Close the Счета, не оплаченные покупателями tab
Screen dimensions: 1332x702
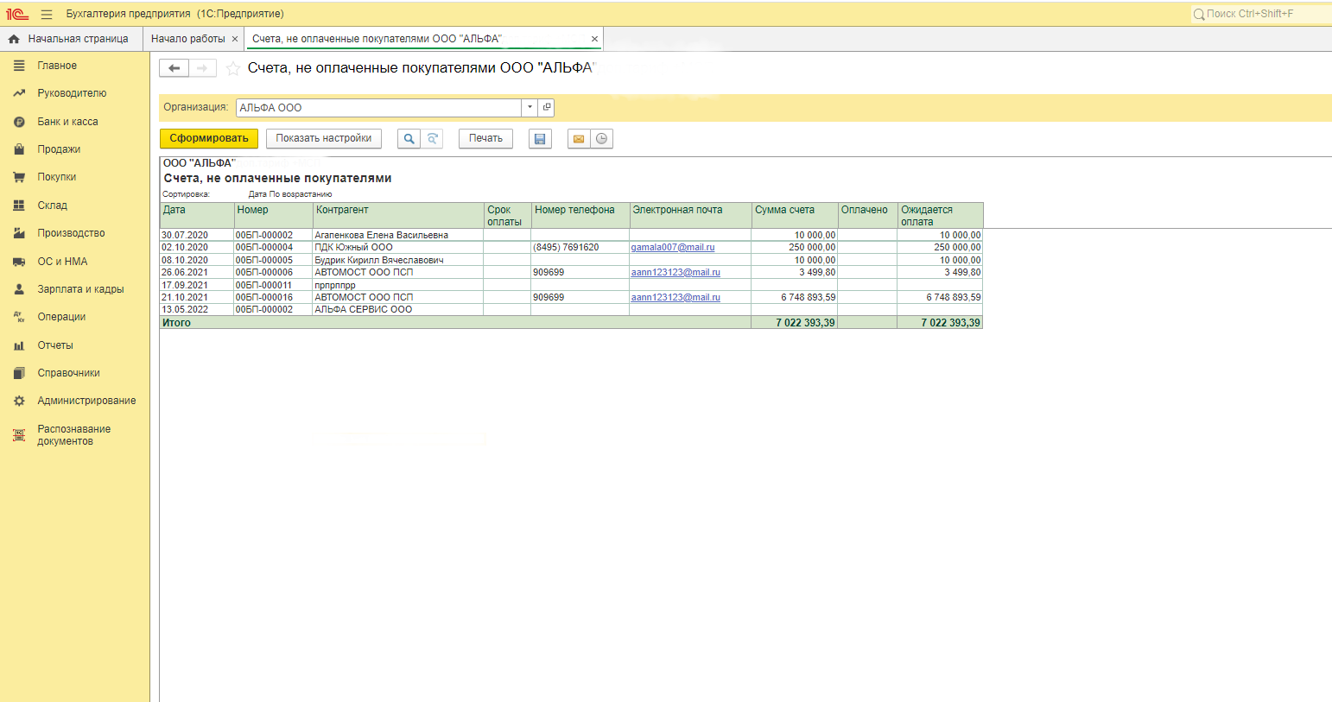pos(594,39)
